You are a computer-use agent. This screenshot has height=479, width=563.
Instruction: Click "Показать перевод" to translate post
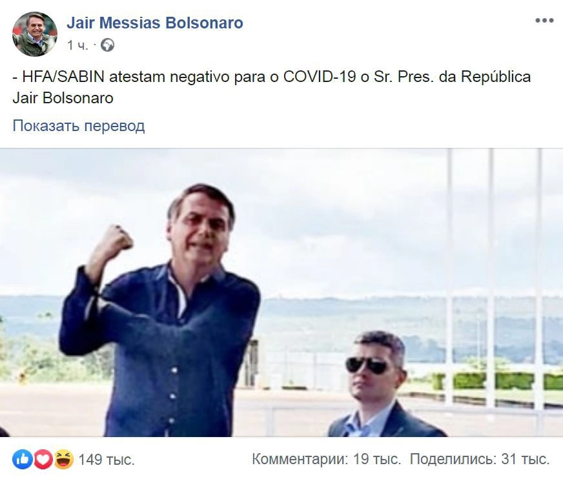point(79,126)
